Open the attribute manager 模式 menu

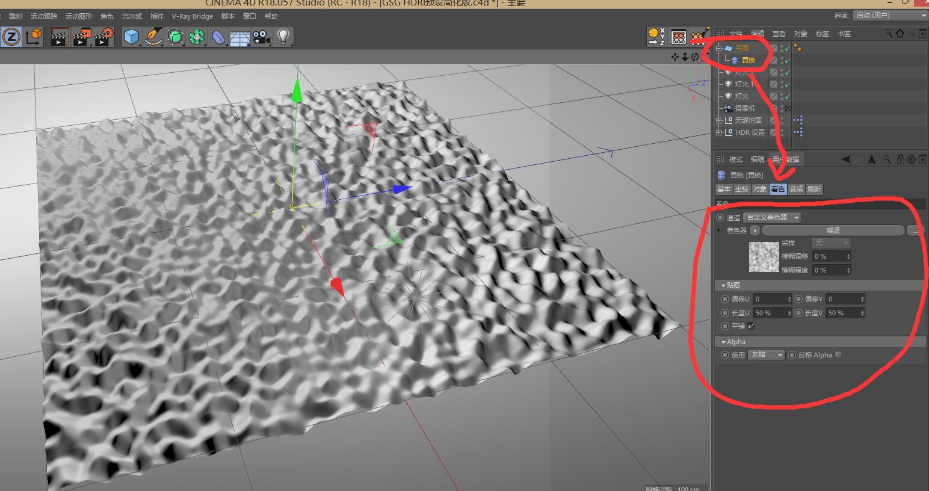[736, 159]
